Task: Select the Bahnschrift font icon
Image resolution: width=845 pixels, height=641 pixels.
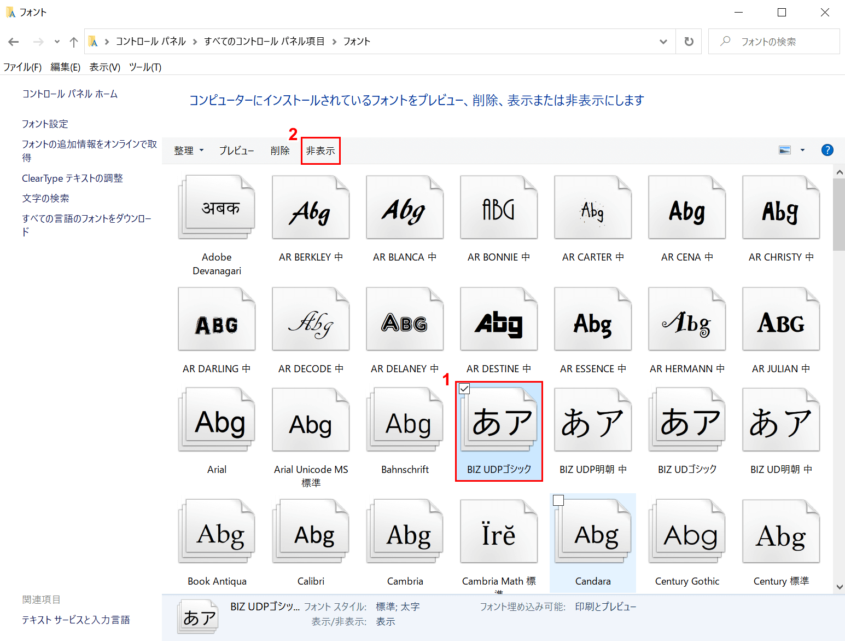Action: pos(405,420)
